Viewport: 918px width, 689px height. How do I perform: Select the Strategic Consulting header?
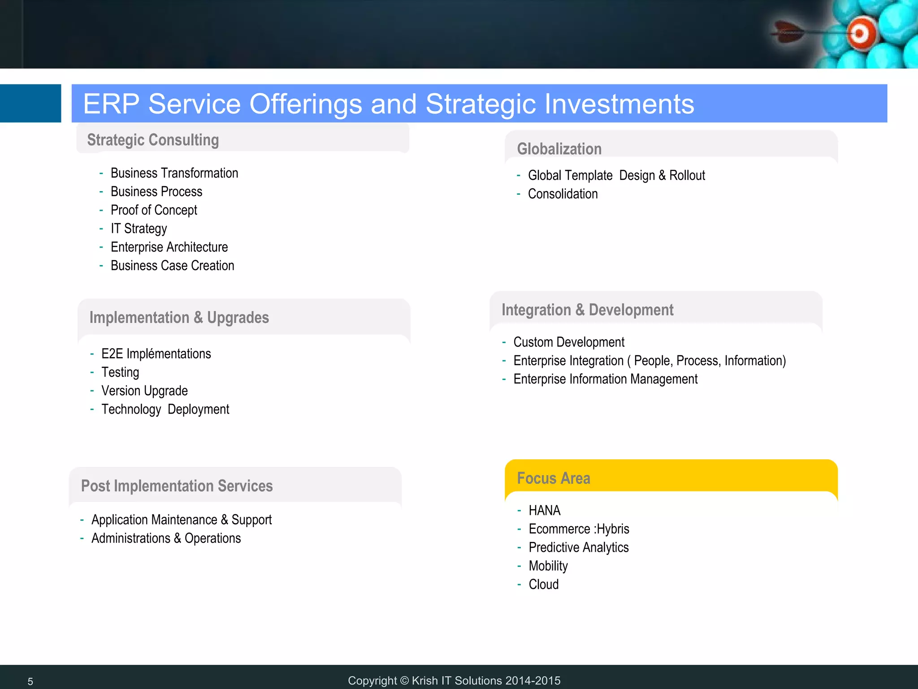pyautogui.click(x=153, y=140)
